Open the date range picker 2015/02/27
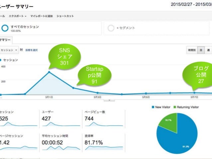The height and width of the screenshot is (159, 212). click(x=191, y=4)
